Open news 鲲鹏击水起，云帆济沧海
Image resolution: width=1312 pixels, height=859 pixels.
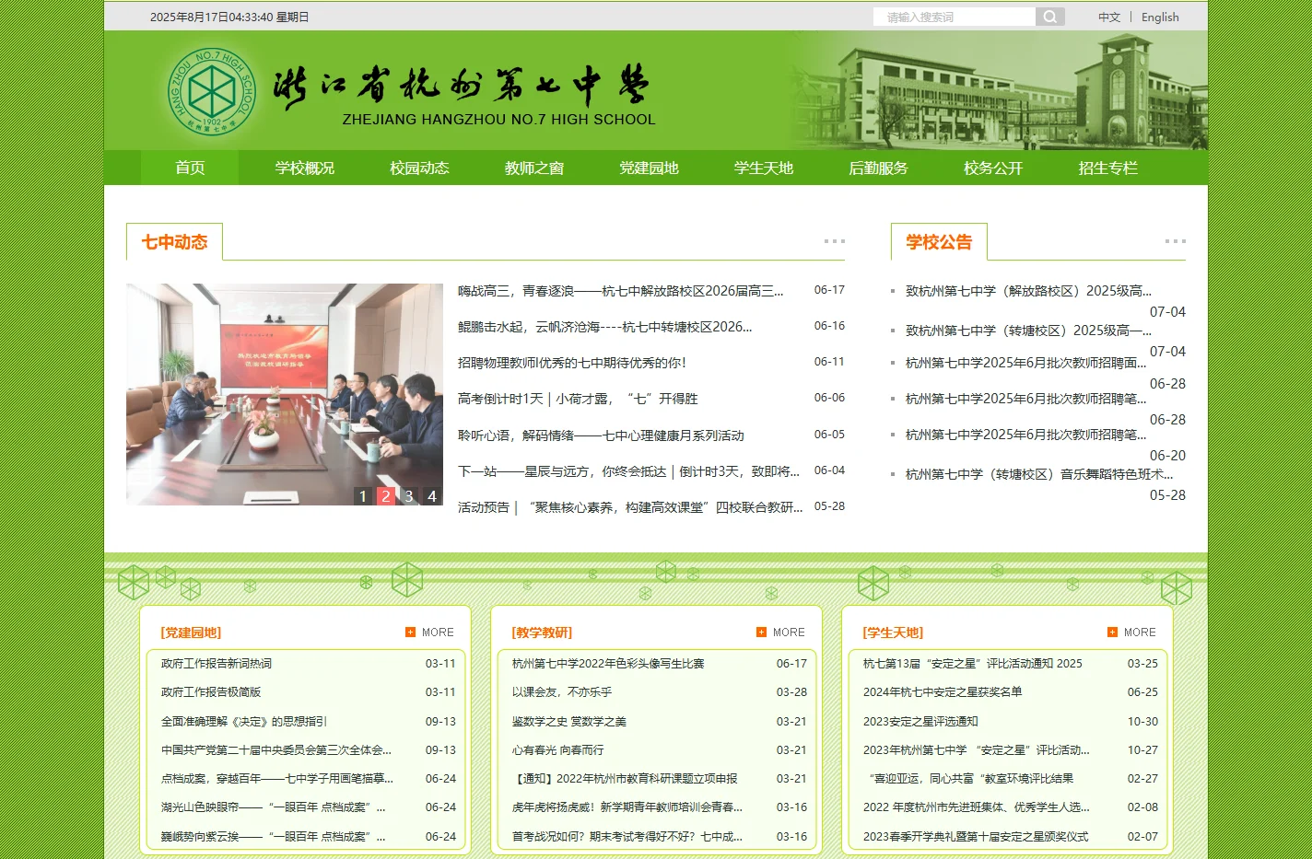[x=605, y=327]
